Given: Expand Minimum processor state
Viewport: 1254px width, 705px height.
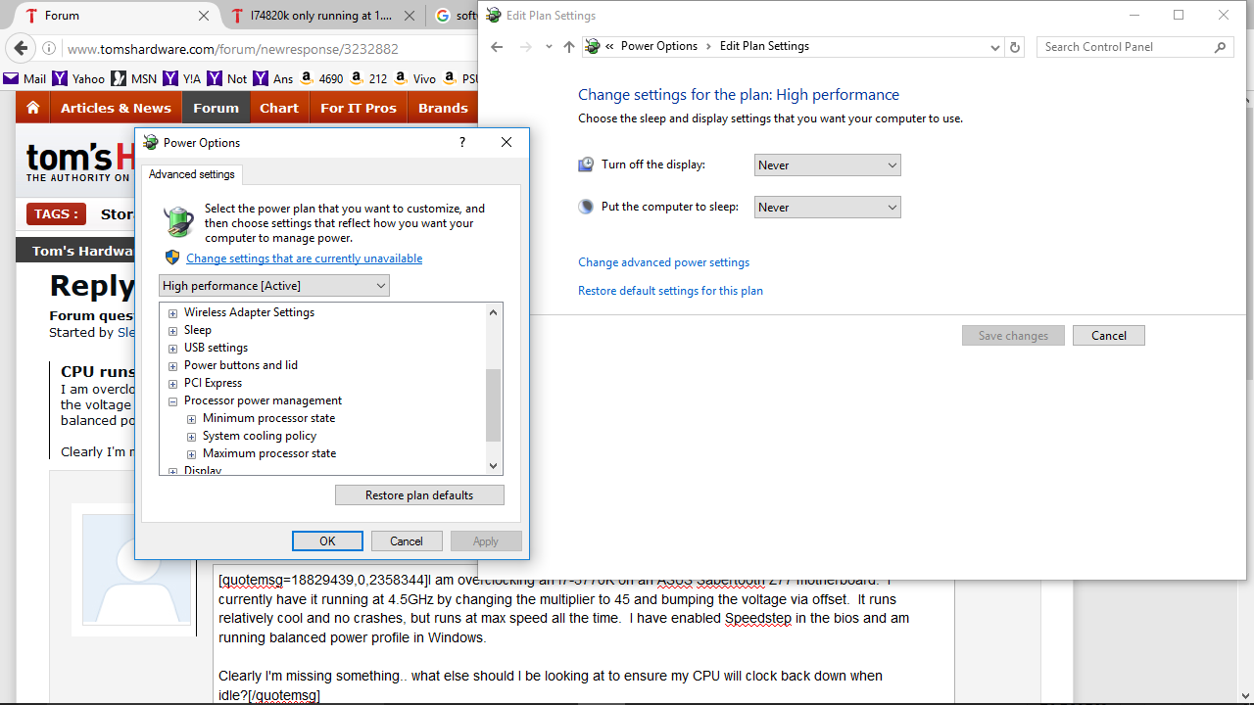Looking at the screenshot, I should [192, 419].
